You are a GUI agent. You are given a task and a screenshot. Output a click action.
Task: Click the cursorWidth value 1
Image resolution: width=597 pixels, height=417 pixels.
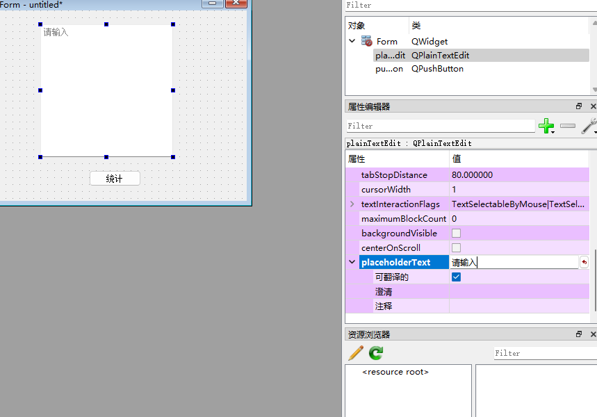[x=454, y=189]
